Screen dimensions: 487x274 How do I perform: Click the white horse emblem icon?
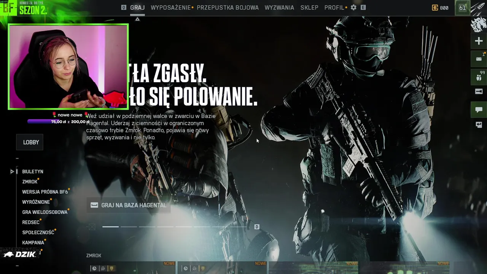tap(479, 25)
